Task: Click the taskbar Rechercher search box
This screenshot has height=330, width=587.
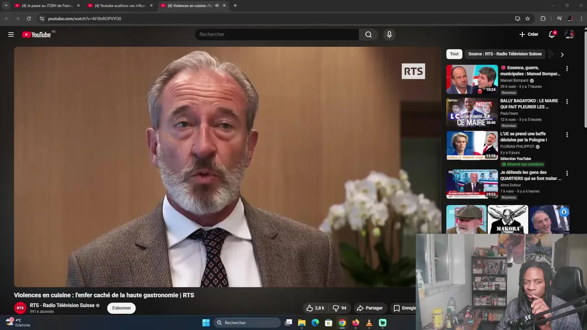Action: 248,323
